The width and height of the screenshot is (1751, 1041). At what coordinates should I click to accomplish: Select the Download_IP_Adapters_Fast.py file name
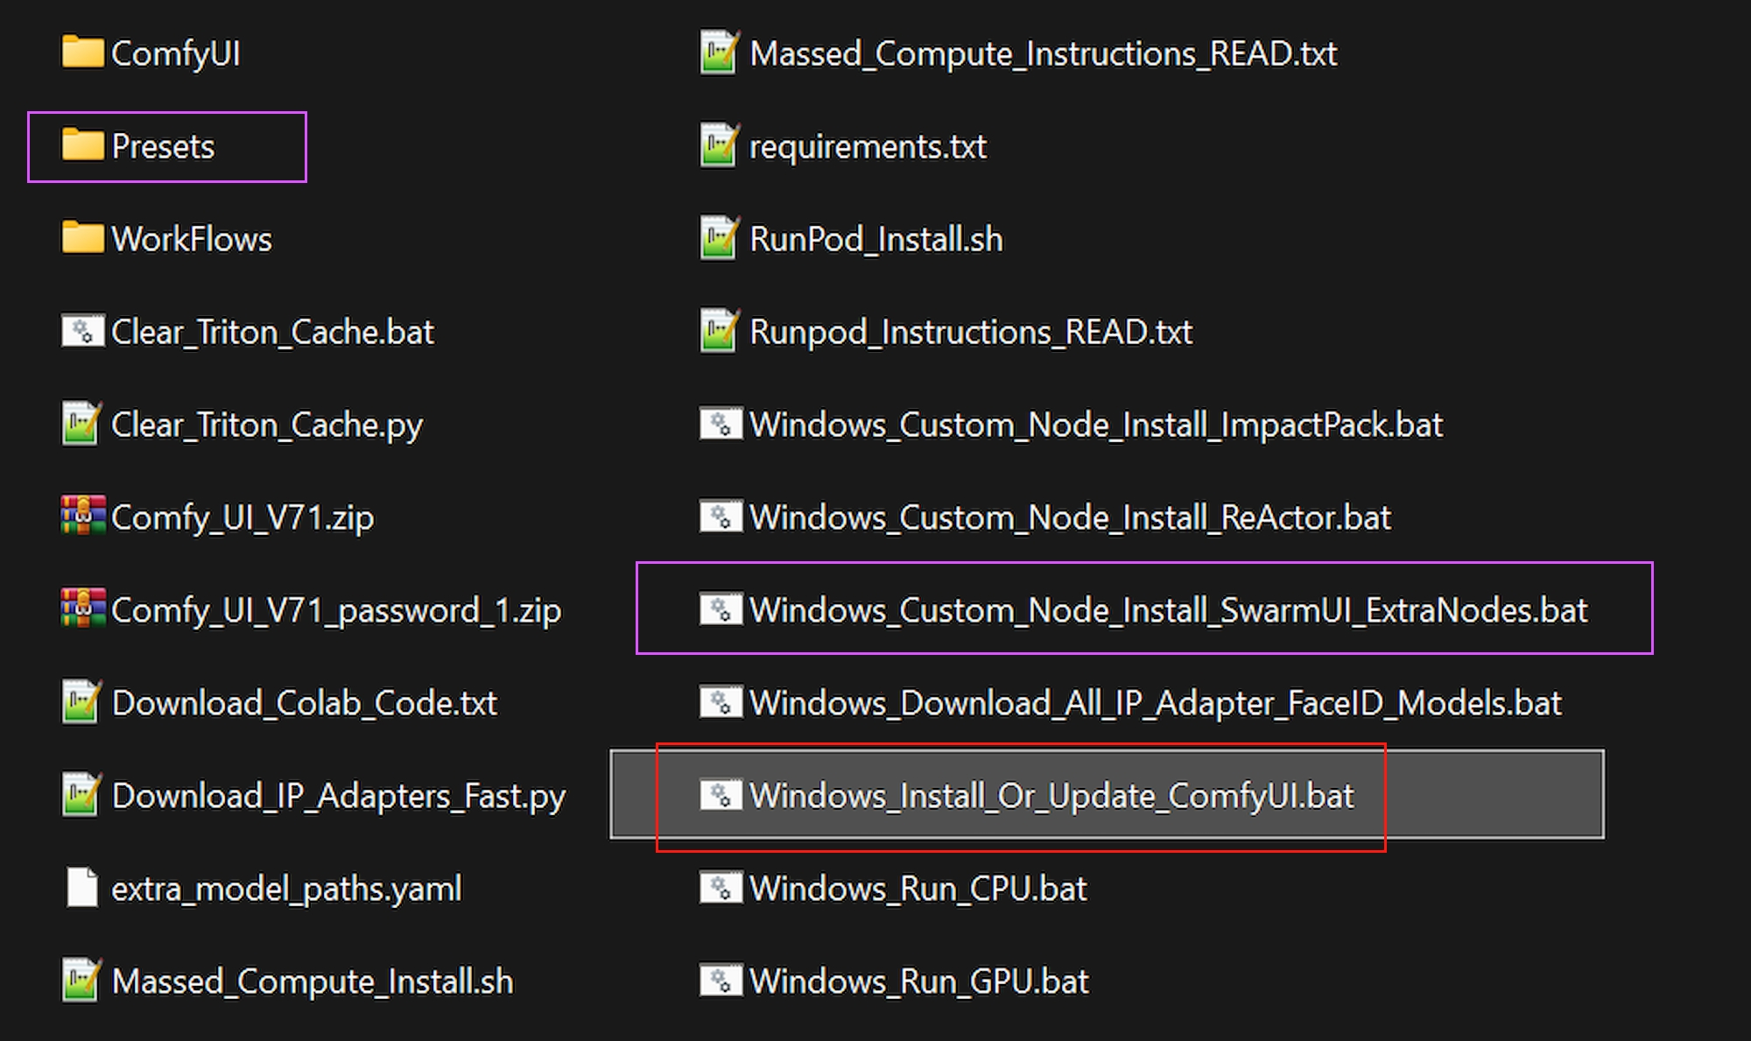pos(339,797)
